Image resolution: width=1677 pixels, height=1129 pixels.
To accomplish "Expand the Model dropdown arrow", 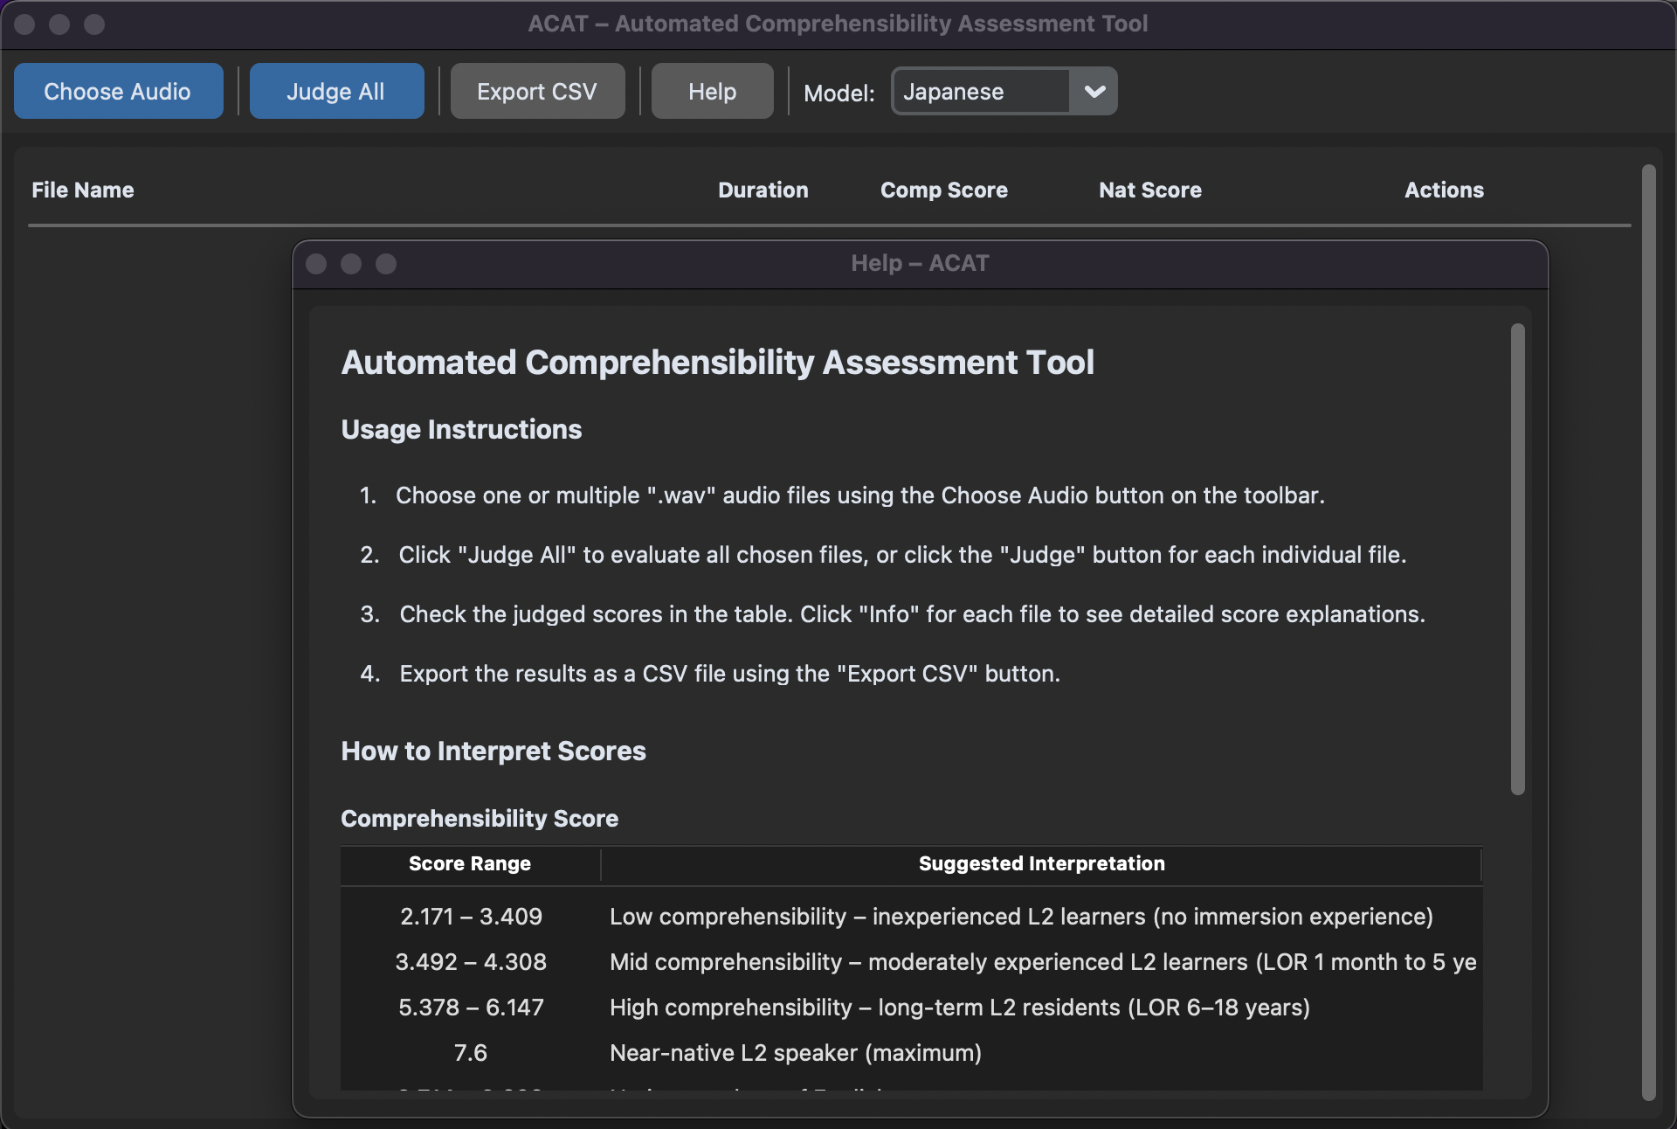I will 1094,91.
